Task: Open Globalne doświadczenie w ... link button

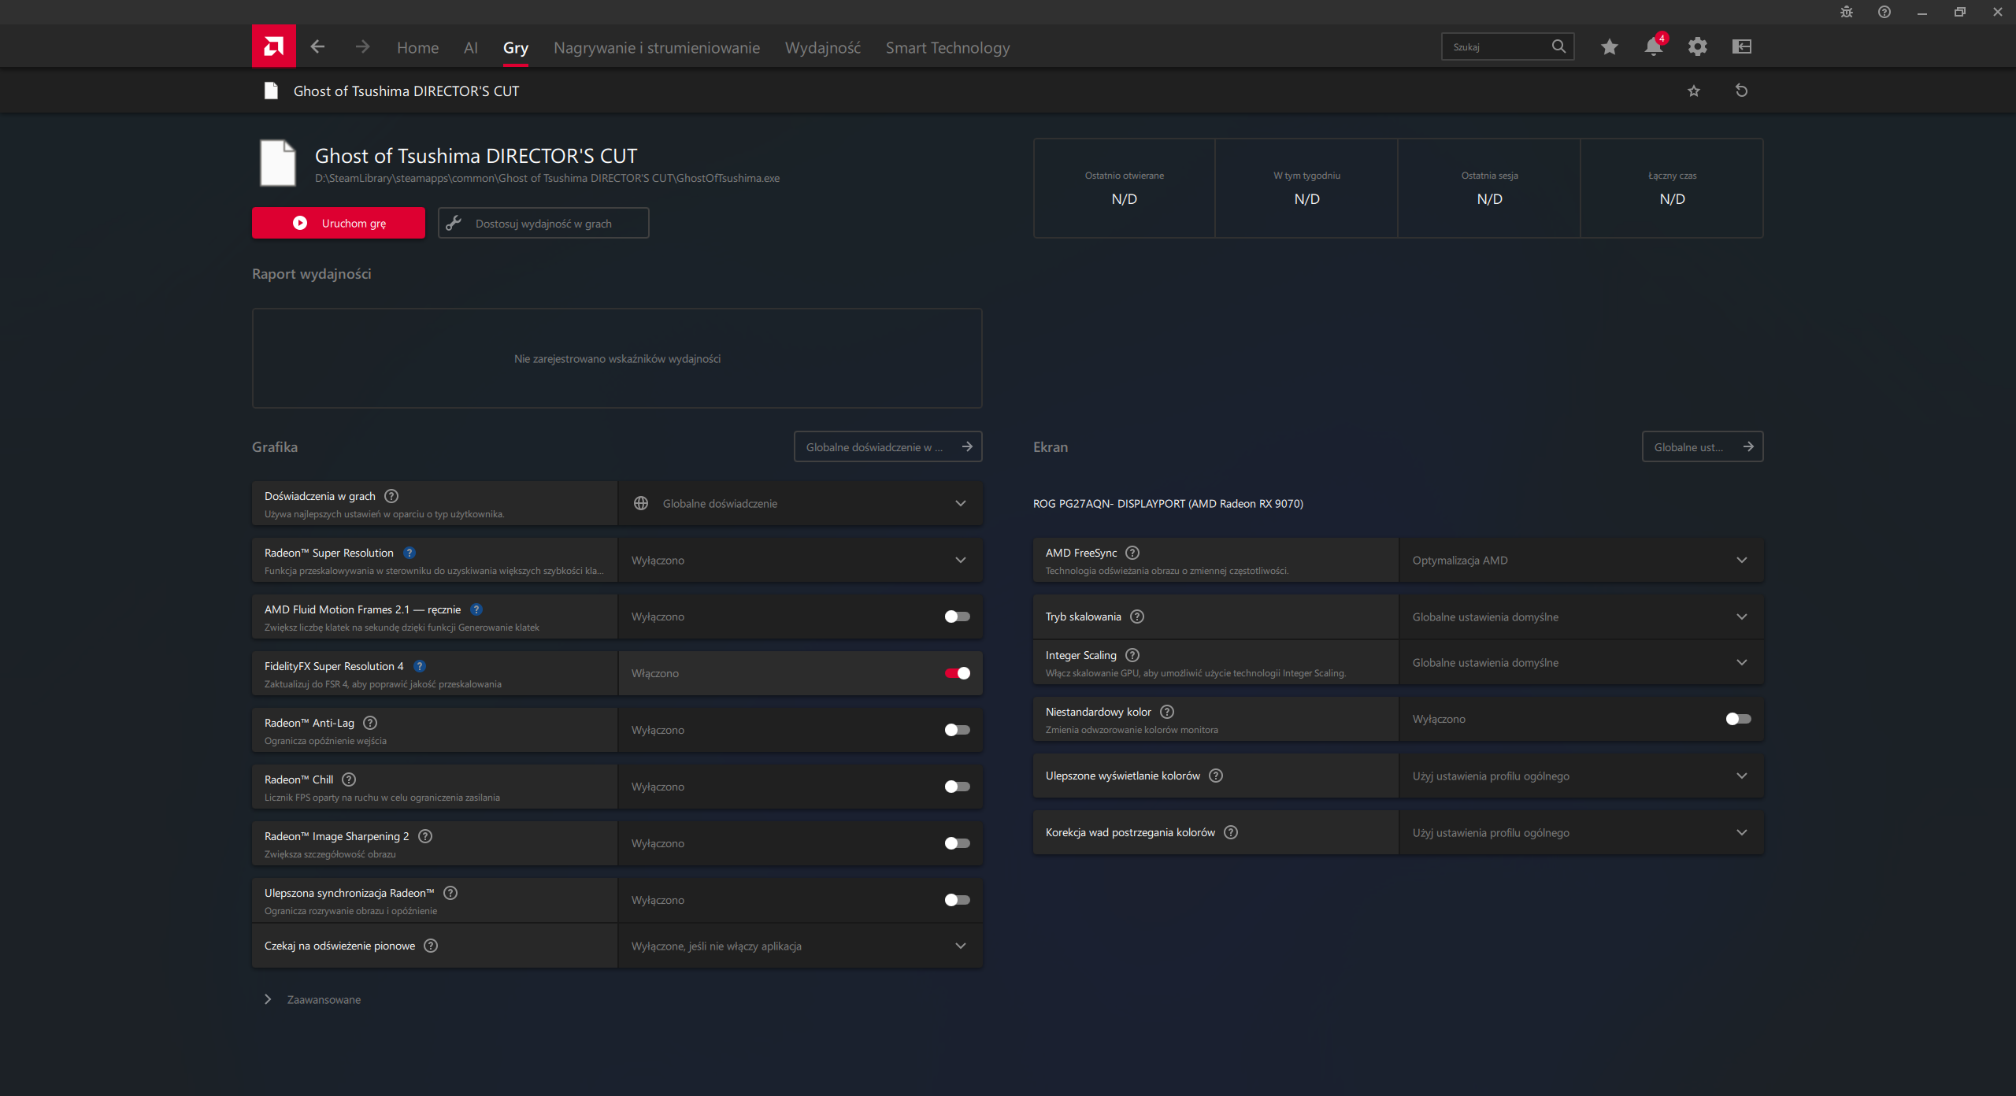Action: (888, 446)
